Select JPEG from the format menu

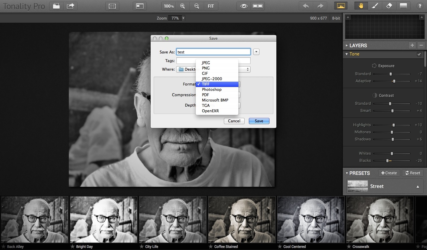pos(217,63)
